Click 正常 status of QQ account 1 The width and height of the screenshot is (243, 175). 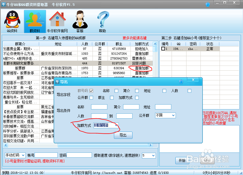[210, 49]
